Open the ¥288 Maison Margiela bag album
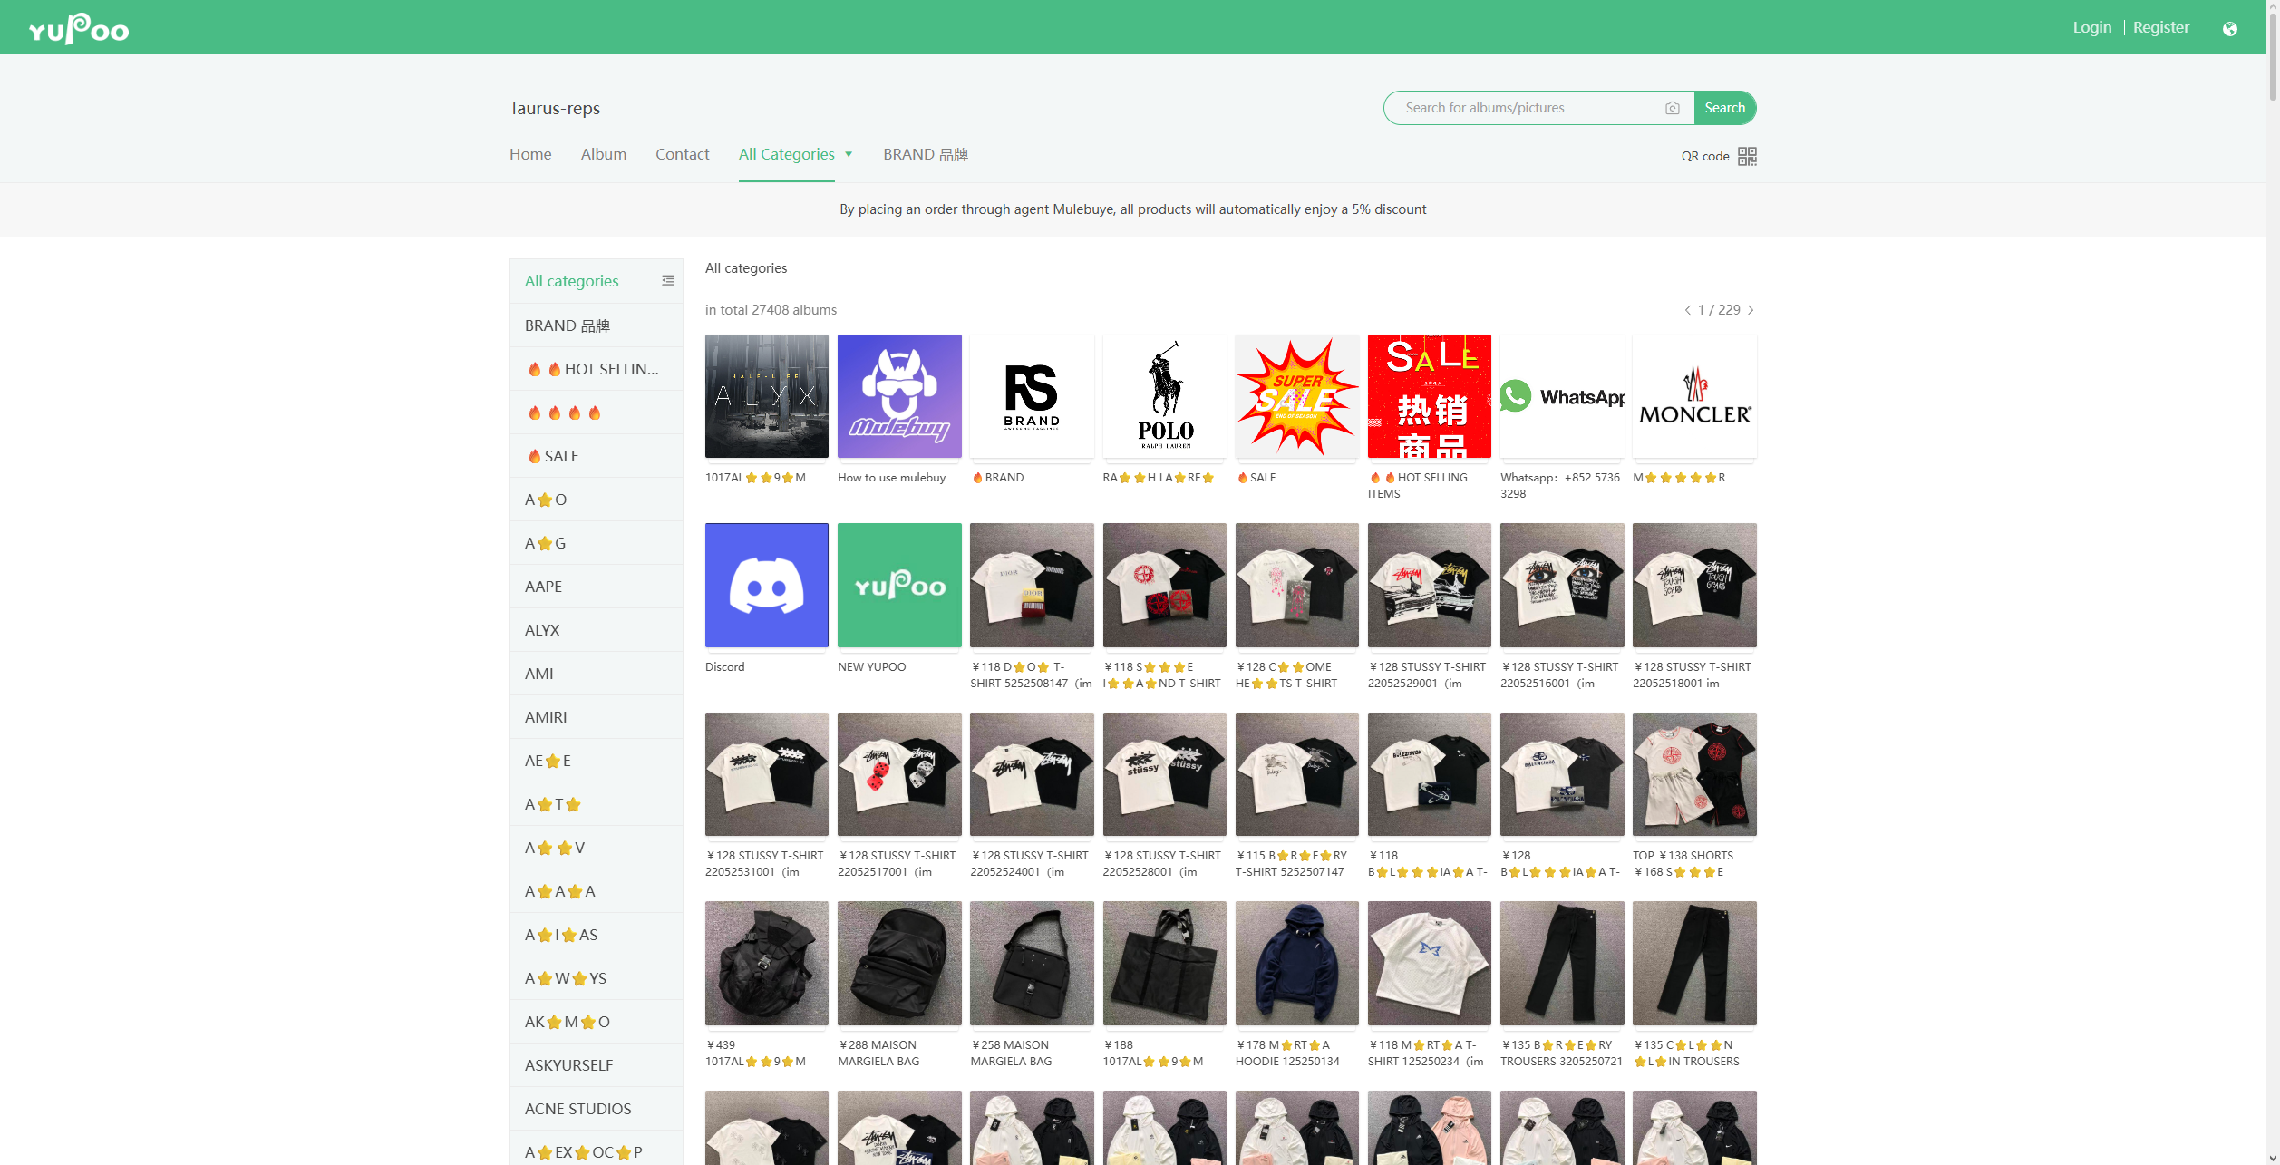The width and height of the screenshot is (2280, 1165). [x=899, y=963]
